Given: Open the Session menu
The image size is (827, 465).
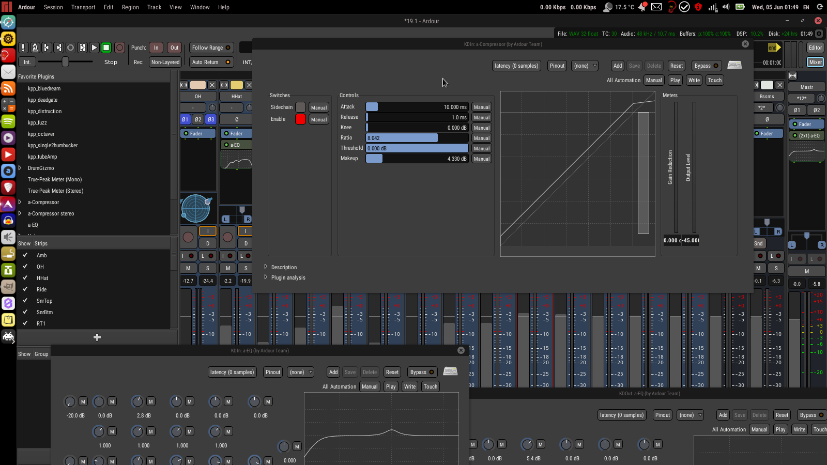Looking at the screenshot, I should 53,7.
